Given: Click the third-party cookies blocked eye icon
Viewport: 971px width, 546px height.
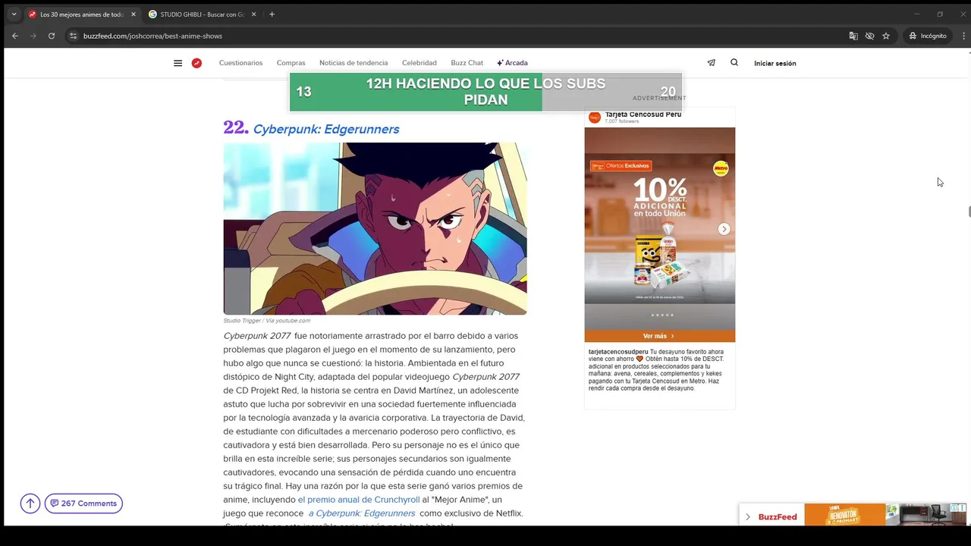Looking at the screenshot, I should click(869, 36).
